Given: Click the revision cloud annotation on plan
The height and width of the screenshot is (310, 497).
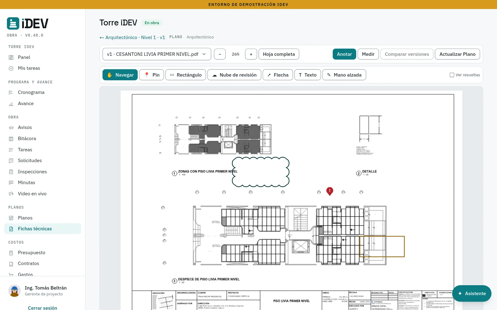Looking at the screenshot, I should [x=261, y=172].
